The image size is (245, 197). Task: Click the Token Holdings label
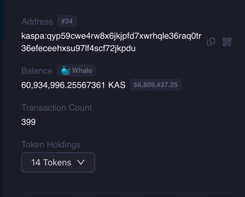(51, 145)
